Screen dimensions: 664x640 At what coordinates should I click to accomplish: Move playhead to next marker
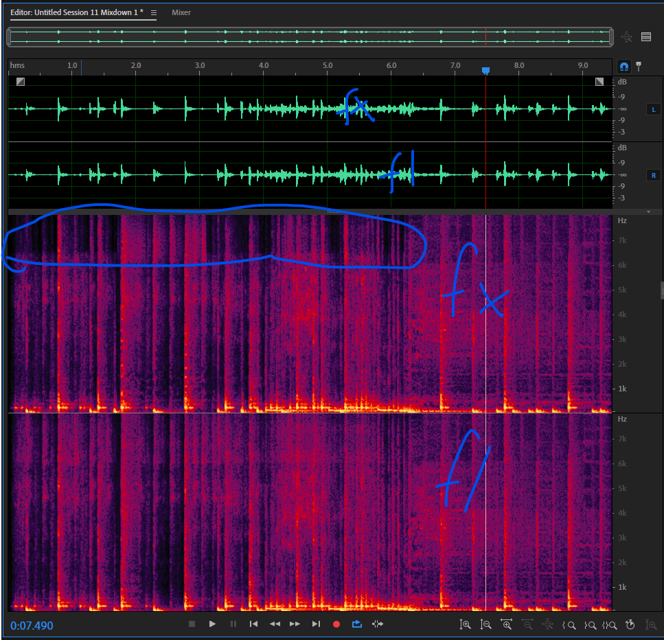tap(316, 624)
